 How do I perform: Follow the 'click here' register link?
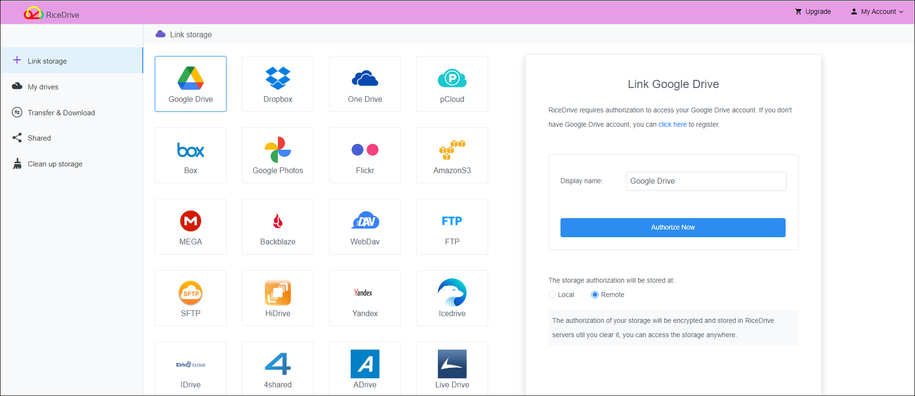(673, 124)
